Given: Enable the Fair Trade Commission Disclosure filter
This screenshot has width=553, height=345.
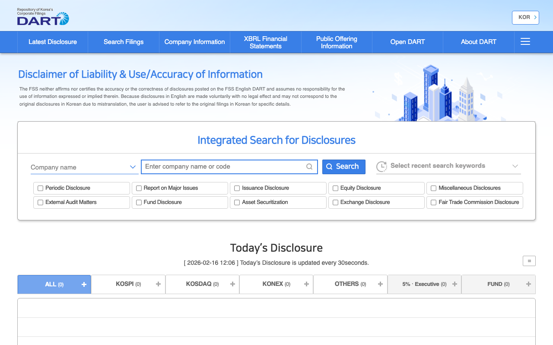Looking at the screenshot, I should click(433, 202).
